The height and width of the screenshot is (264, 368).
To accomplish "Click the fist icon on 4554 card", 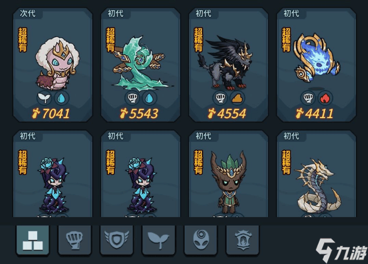I will pos(220,98).
